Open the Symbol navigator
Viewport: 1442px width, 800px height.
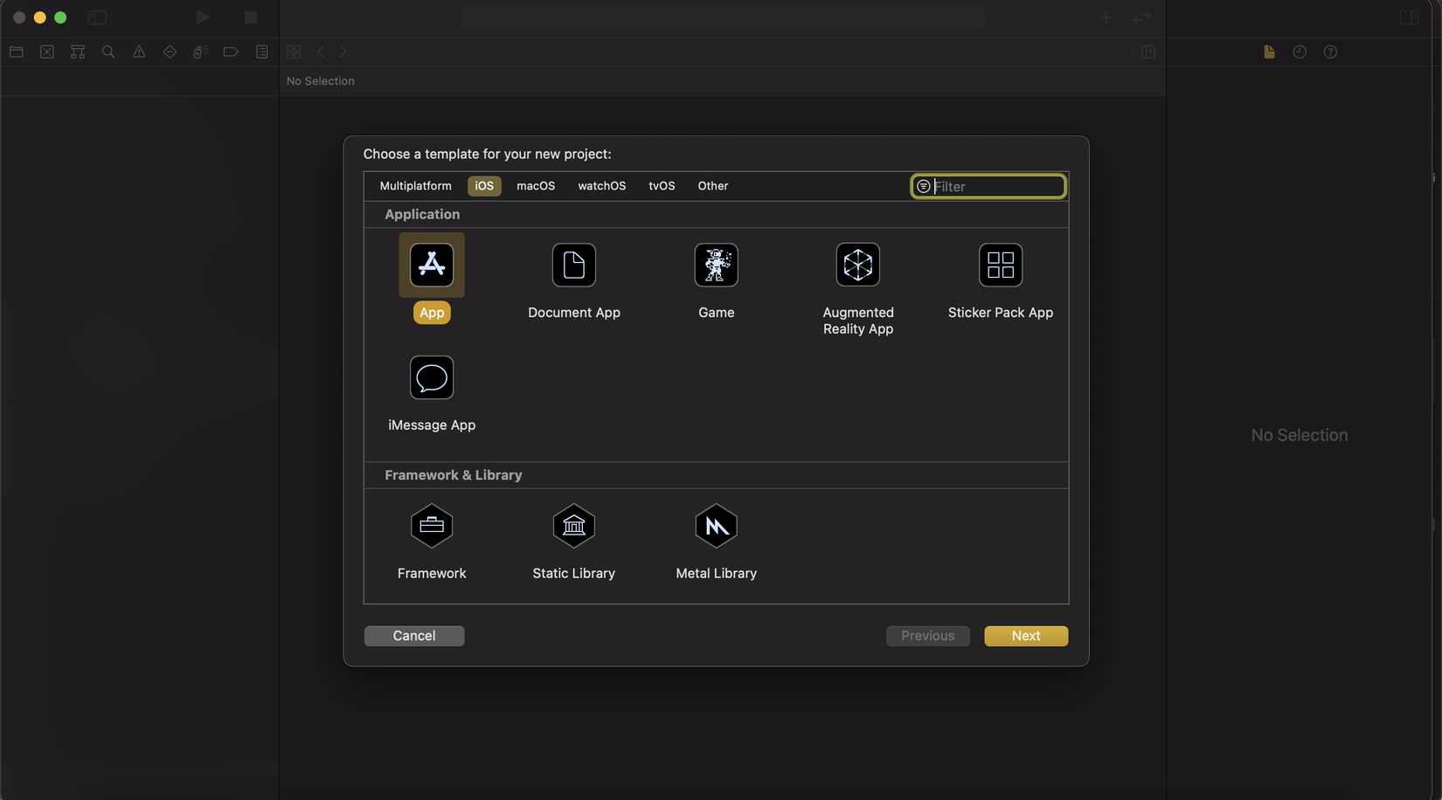[78, 52]
